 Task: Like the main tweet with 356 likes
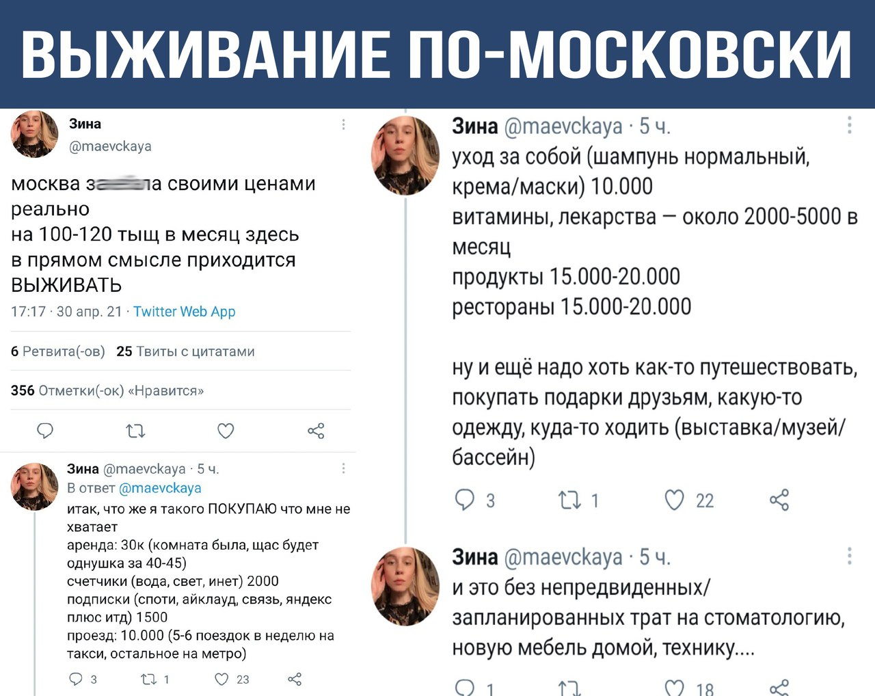coord(226,431)
